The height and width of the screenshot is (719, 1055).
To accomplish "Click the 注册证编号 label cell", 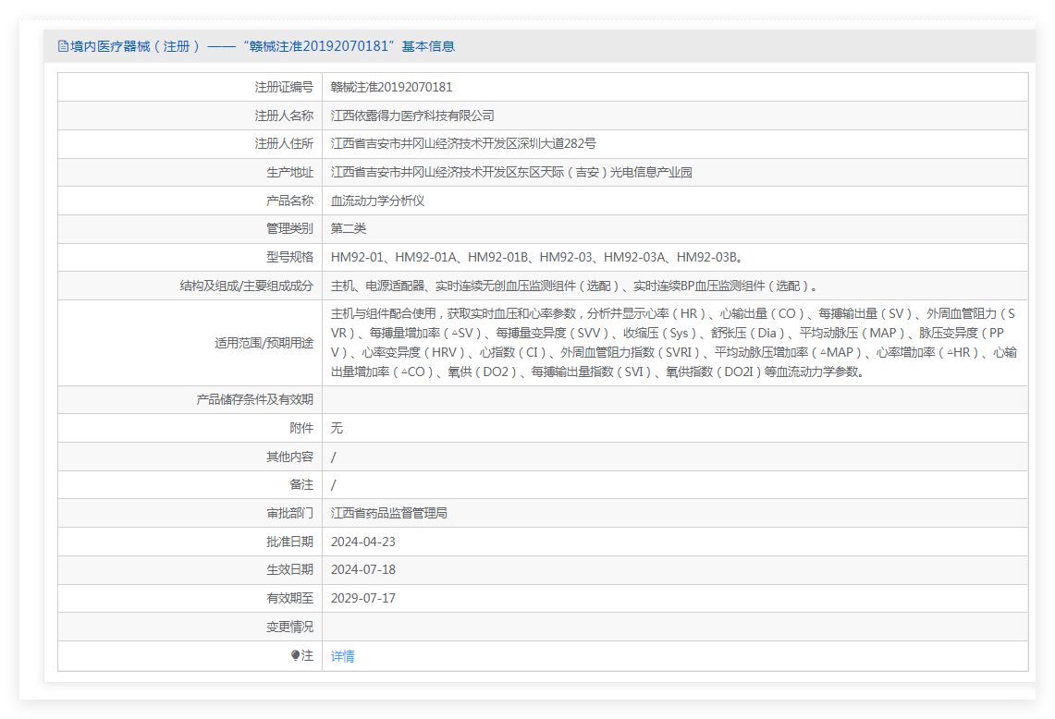I will [x=284, y=88].
